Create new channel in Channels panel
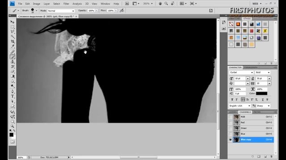The image size is (286, 160). click(265, 156)
